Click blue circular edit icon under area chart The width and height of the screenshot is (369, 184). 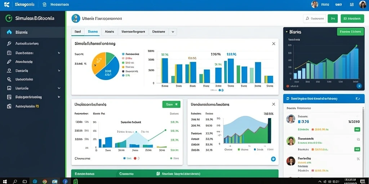(x=273, y=159)
